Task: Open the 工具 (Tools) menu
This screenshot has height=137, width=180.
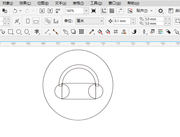Action: pyautogui.click(x=96, y=3)
